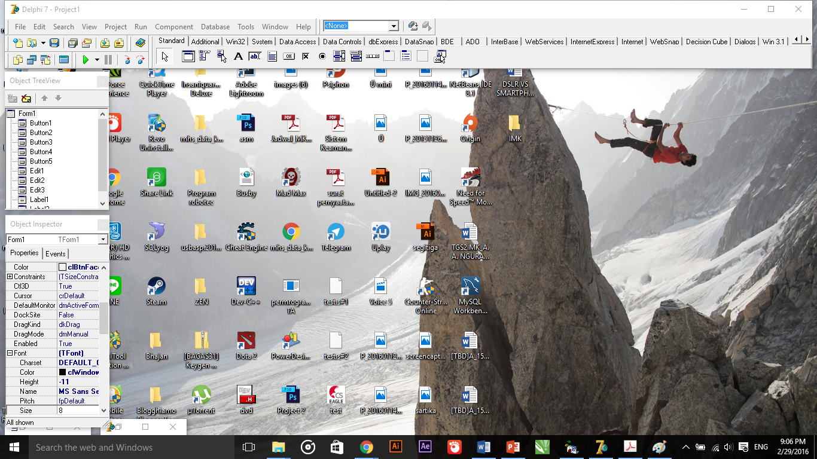Open the desktop layout <None> dropdown

coord(394,26)
